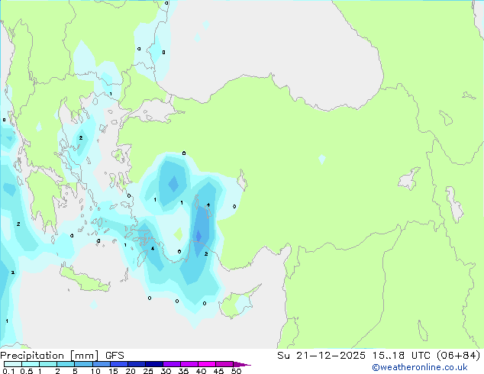The height and width of the screenshot is (374, 484).
Task: Select the 5–10 mm legend color box
Action: 83,364
